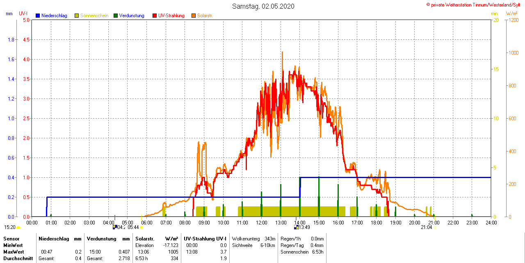Click the 13:49 time label below axis
Image resolution: width=525 pixels, height=263 pixels.
click(304, 227)
